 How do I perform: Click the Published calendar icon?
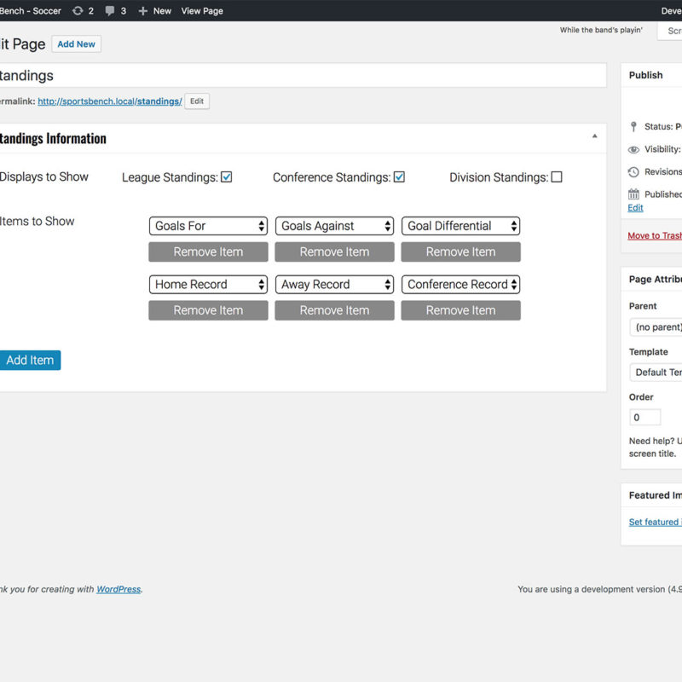(633, 194)
